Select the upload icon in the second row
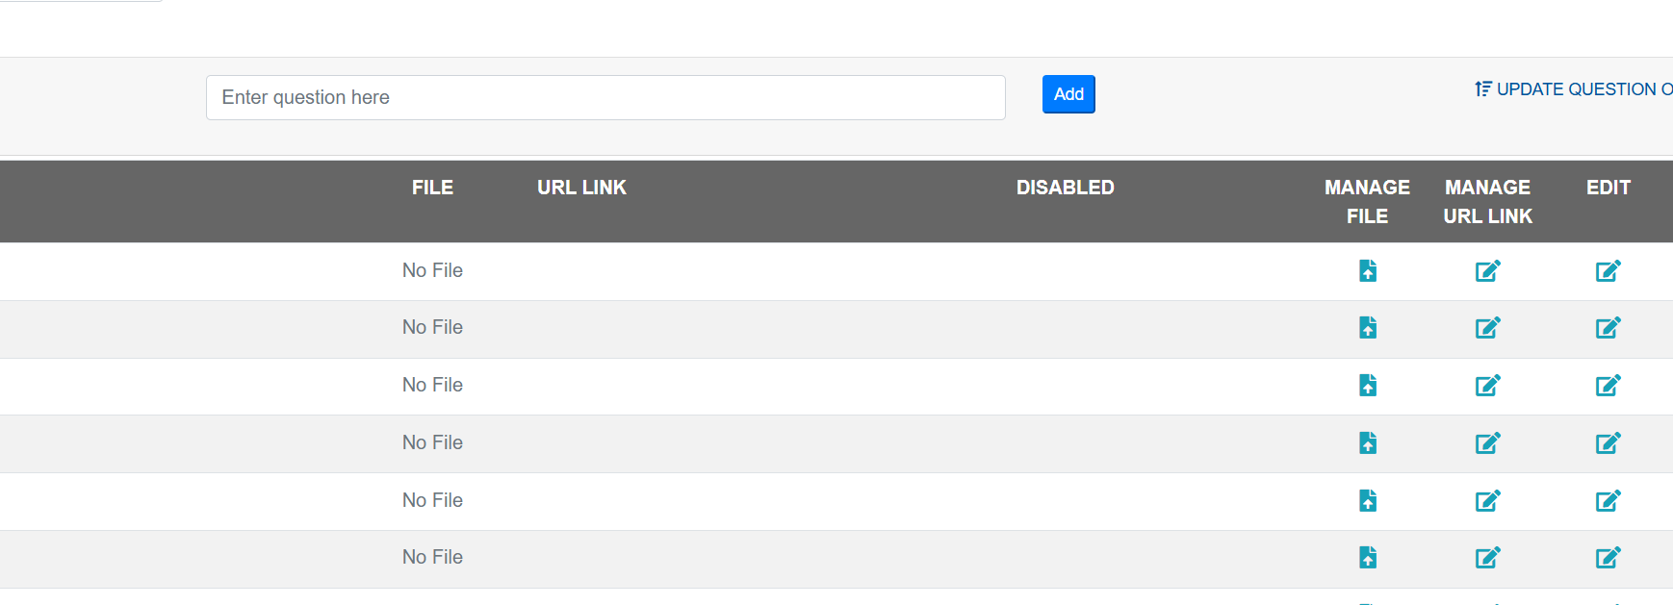Screen dimensions: 1673x605 1368,328
